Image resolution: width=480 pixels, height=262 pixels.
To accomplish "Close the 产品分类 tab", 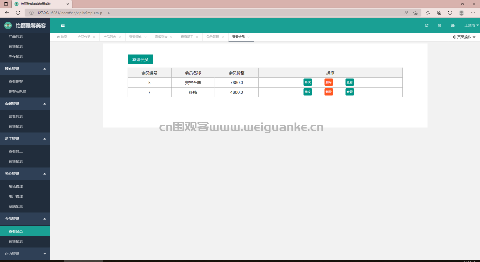I will click(94, 37).
